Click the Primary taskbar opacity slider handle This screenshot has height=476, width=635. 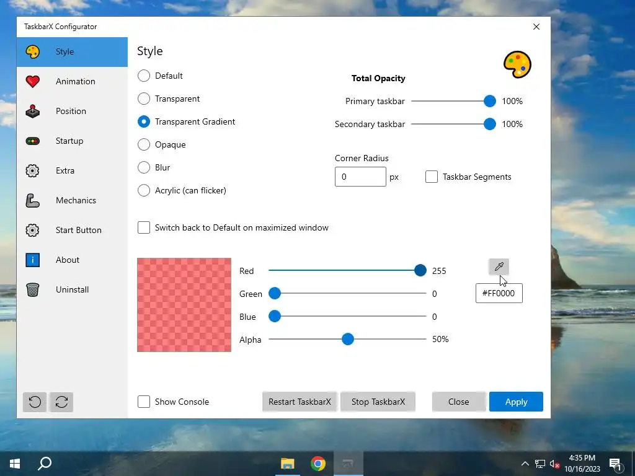(490, 101)
